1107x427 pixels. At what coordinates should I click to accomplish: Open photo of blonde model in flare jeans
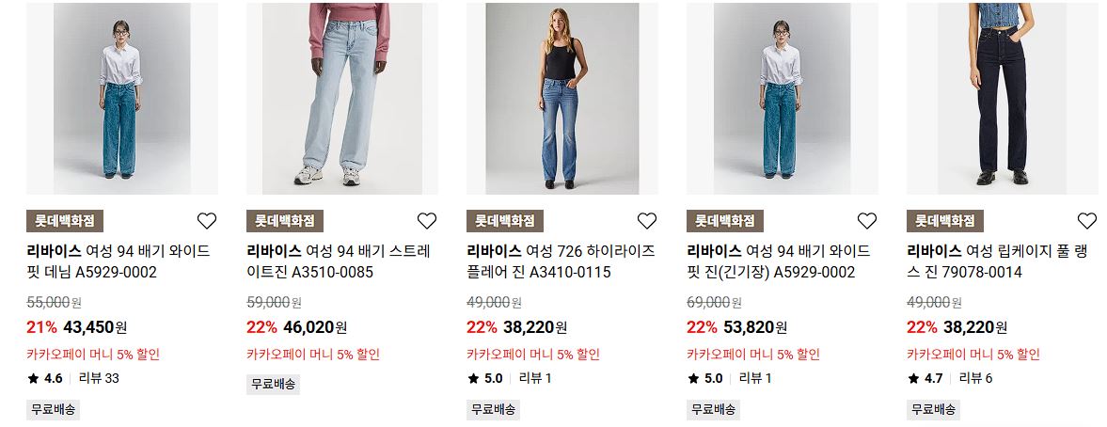562,99
